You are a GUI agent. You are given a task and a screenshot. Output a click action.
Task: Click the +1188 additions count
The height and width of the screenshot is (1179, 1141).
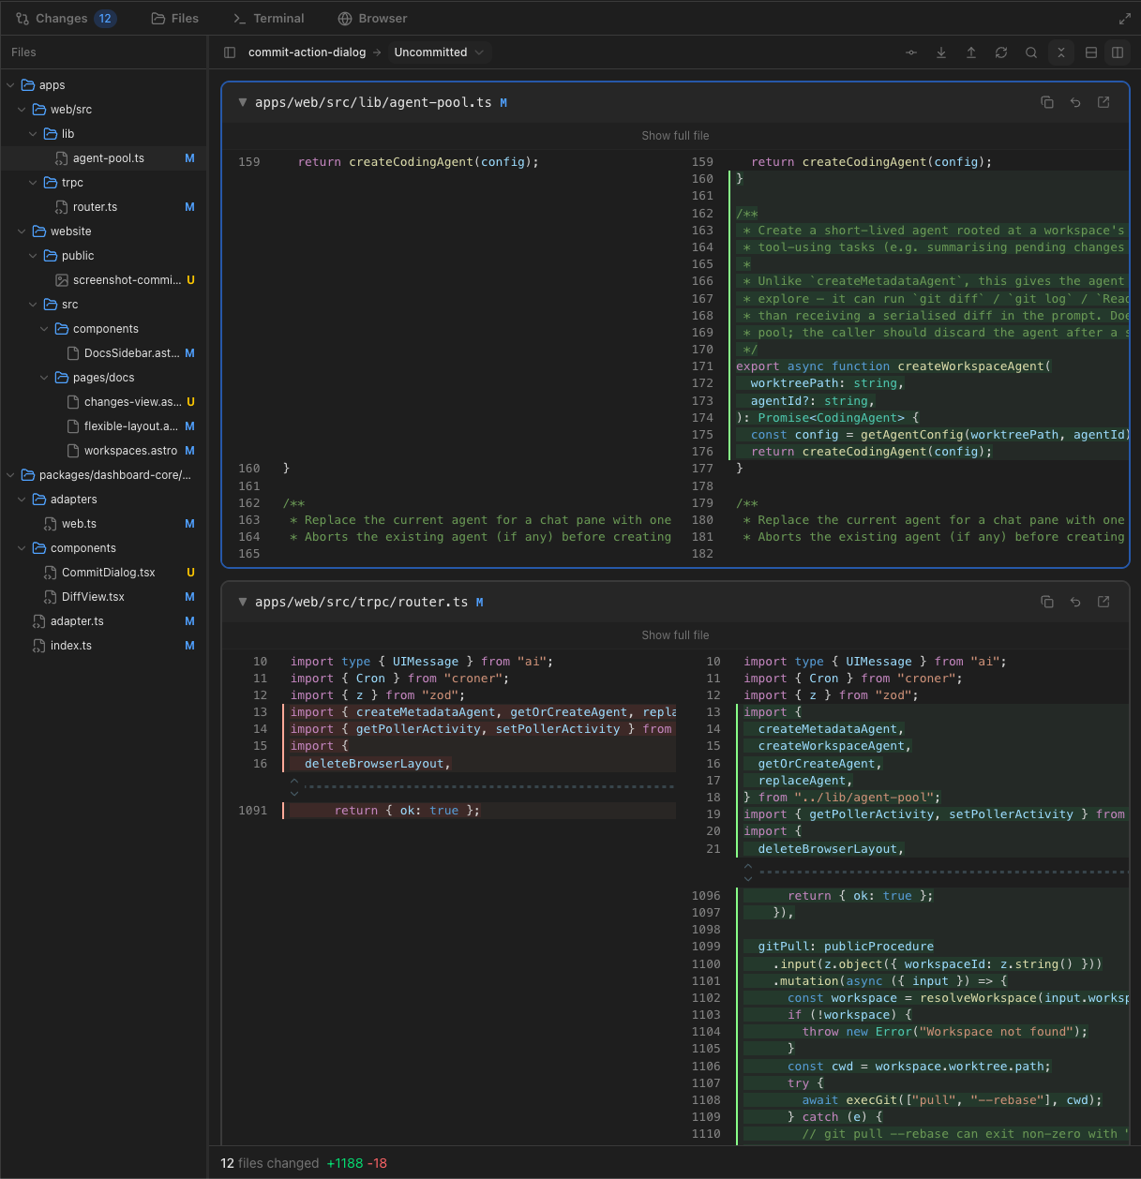pyautogui.click(x=345, y=1163)
